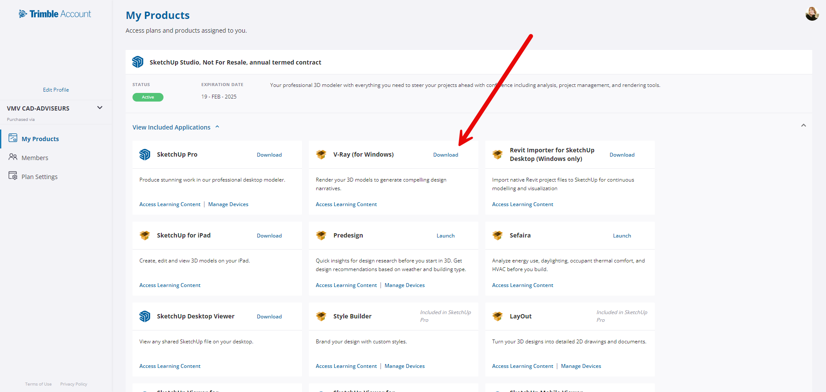Open Manage Devices for SketchUp Pro

(228, 204)
